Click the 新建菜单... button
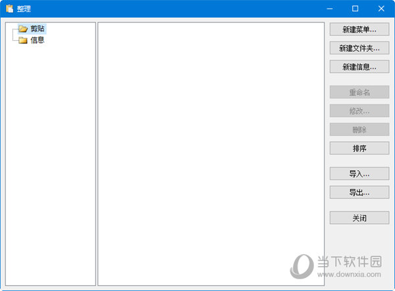The width and height of the screenshot is (395, 291). 359,30
